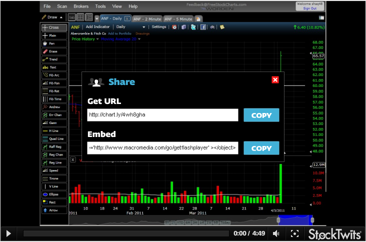Click the yellow sticky note icon
Viewport: 366px width, 242px height.
[x=222, y=27]
